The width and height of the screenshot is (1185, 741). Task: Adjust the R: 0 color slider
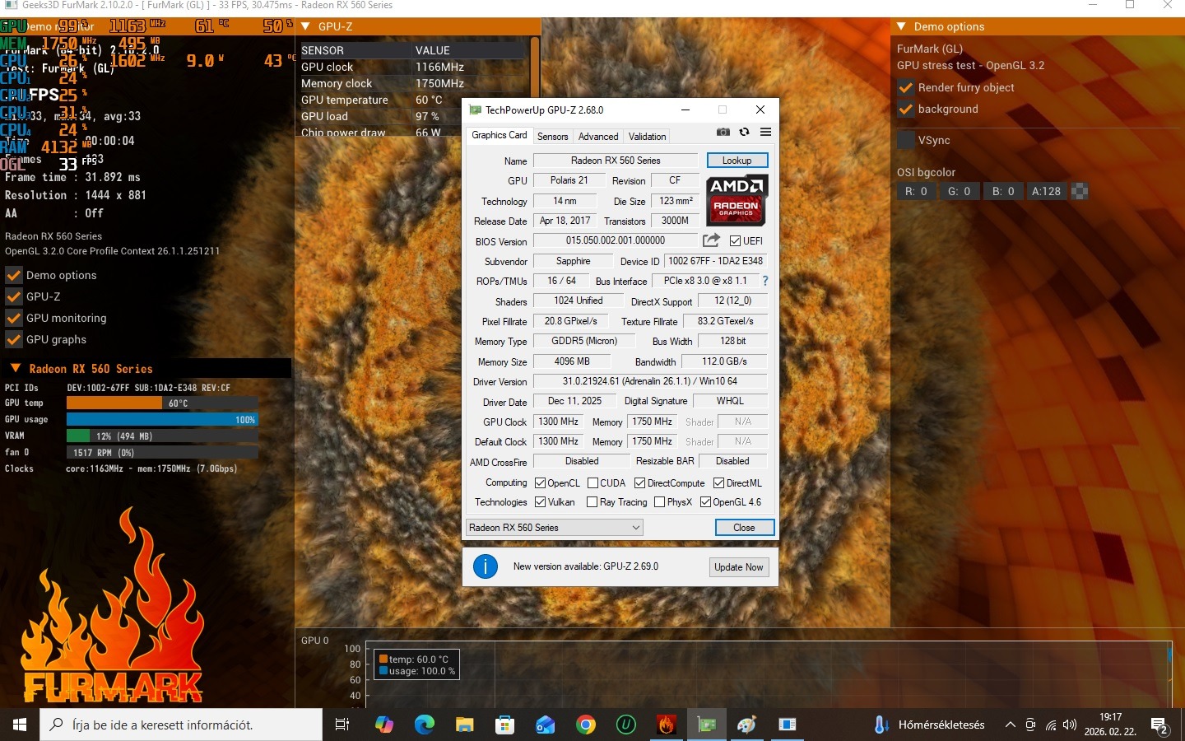tap(917, 191)
